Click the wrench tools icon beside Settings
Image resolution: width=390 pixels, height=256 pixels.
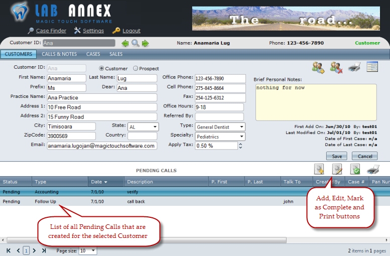(77, 31)
